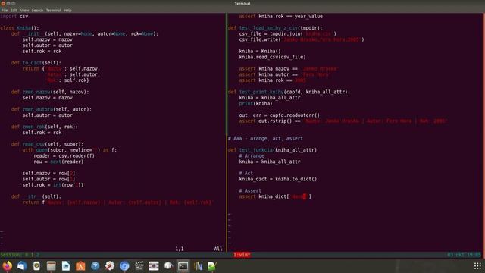Open the File menu in Terminal
The height and width of the screenshot is (273, 485).
coord(5,10)
